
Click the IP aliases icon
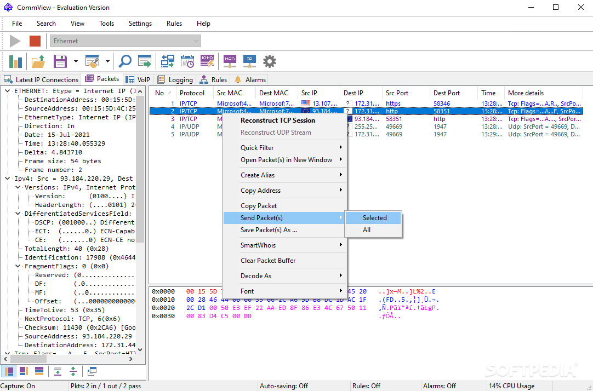(249, 61)
